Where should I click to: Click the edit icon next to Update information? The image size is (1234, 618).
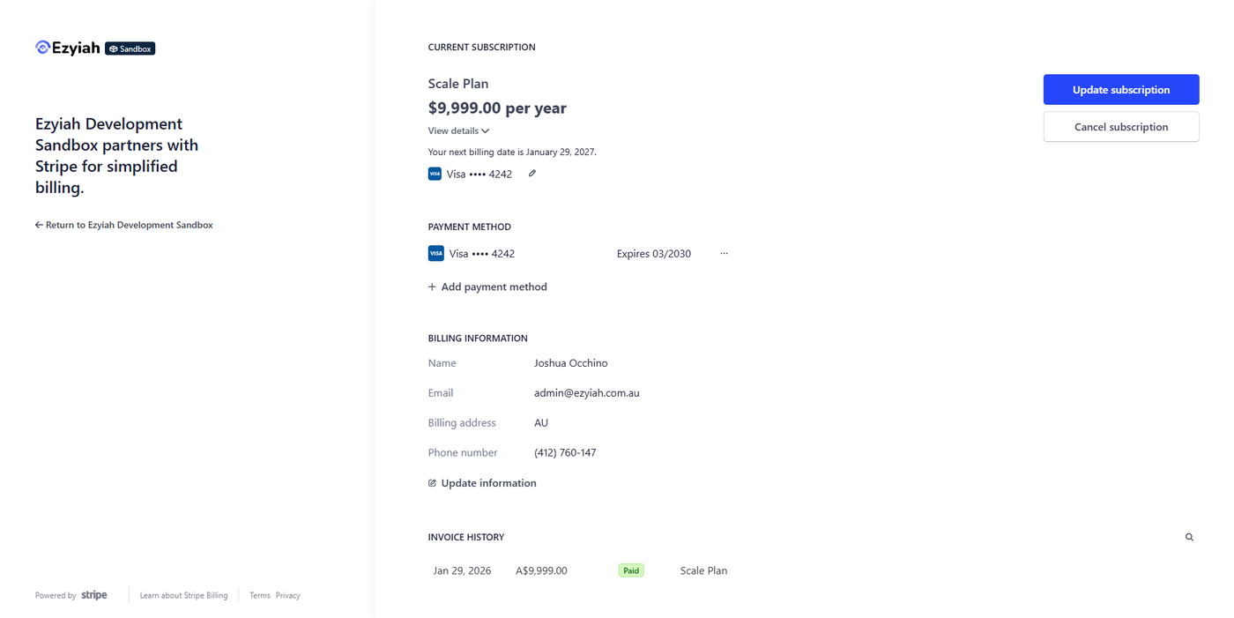point(432,483)
